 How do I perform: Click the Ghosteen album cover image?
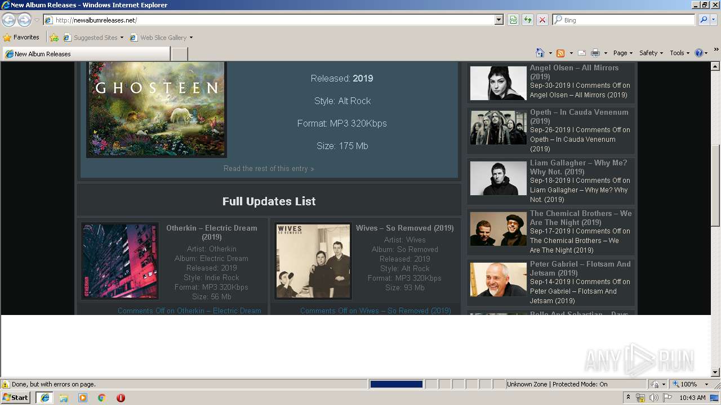coord(157,109)
